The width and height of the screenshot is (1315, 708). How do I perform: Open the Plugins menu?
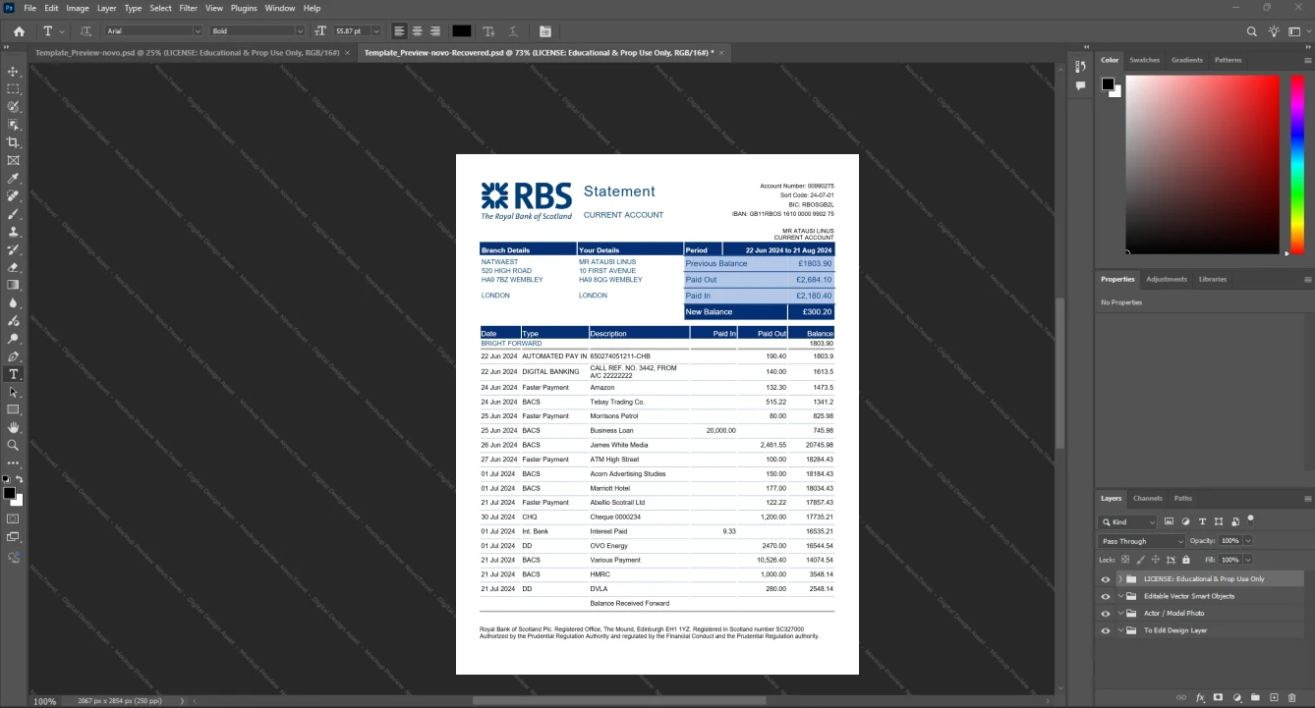pos(244,8)
